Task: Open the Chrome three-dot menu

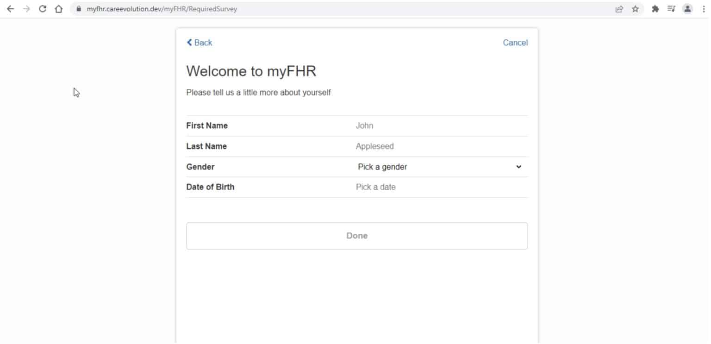Action: click(704, 9)
